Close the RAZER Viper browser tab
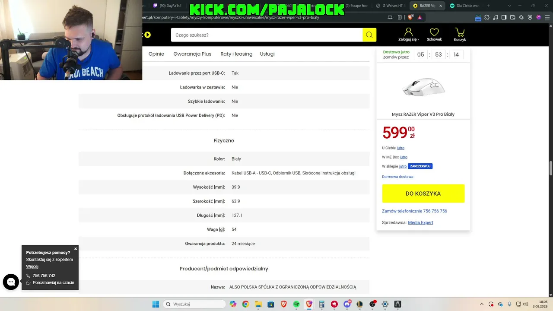This screenshot has height=311, width=553. point(441,6)
